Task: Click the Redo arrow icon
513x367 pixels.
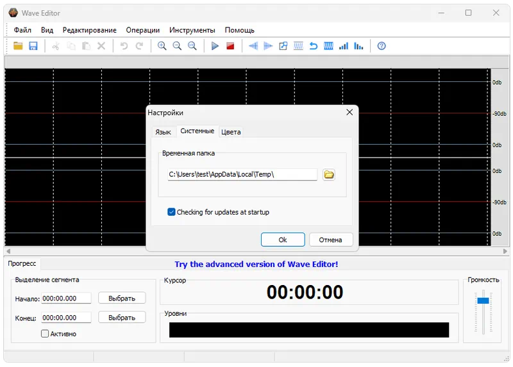Action: point(139,46)
